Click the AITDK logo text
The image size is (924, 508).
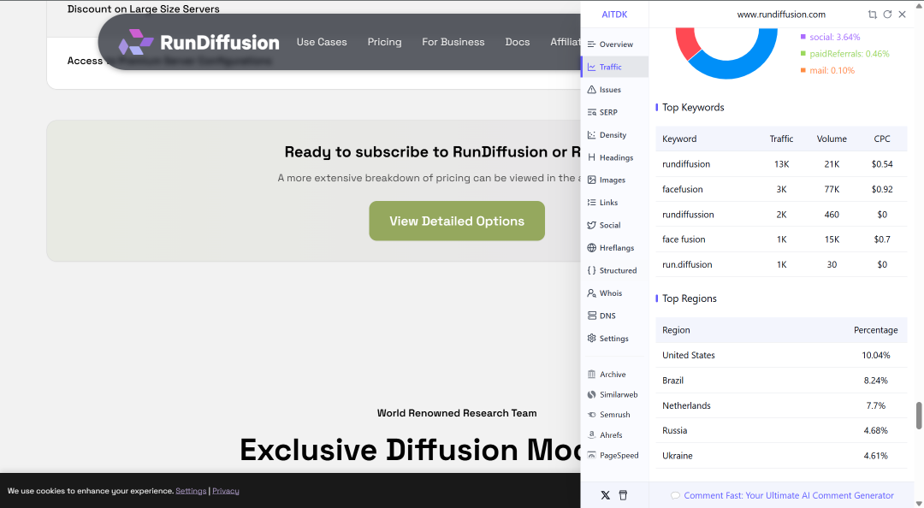click(614, 15)
